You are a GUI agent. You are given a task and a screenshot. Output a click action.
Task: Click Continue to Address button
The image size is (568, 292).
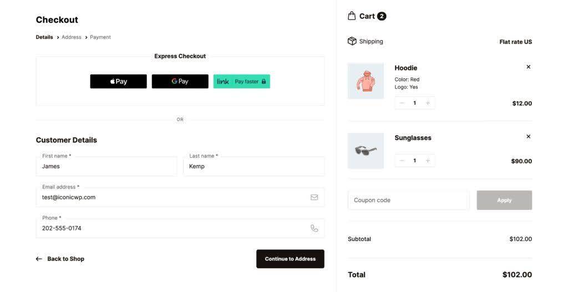(290, 259)
